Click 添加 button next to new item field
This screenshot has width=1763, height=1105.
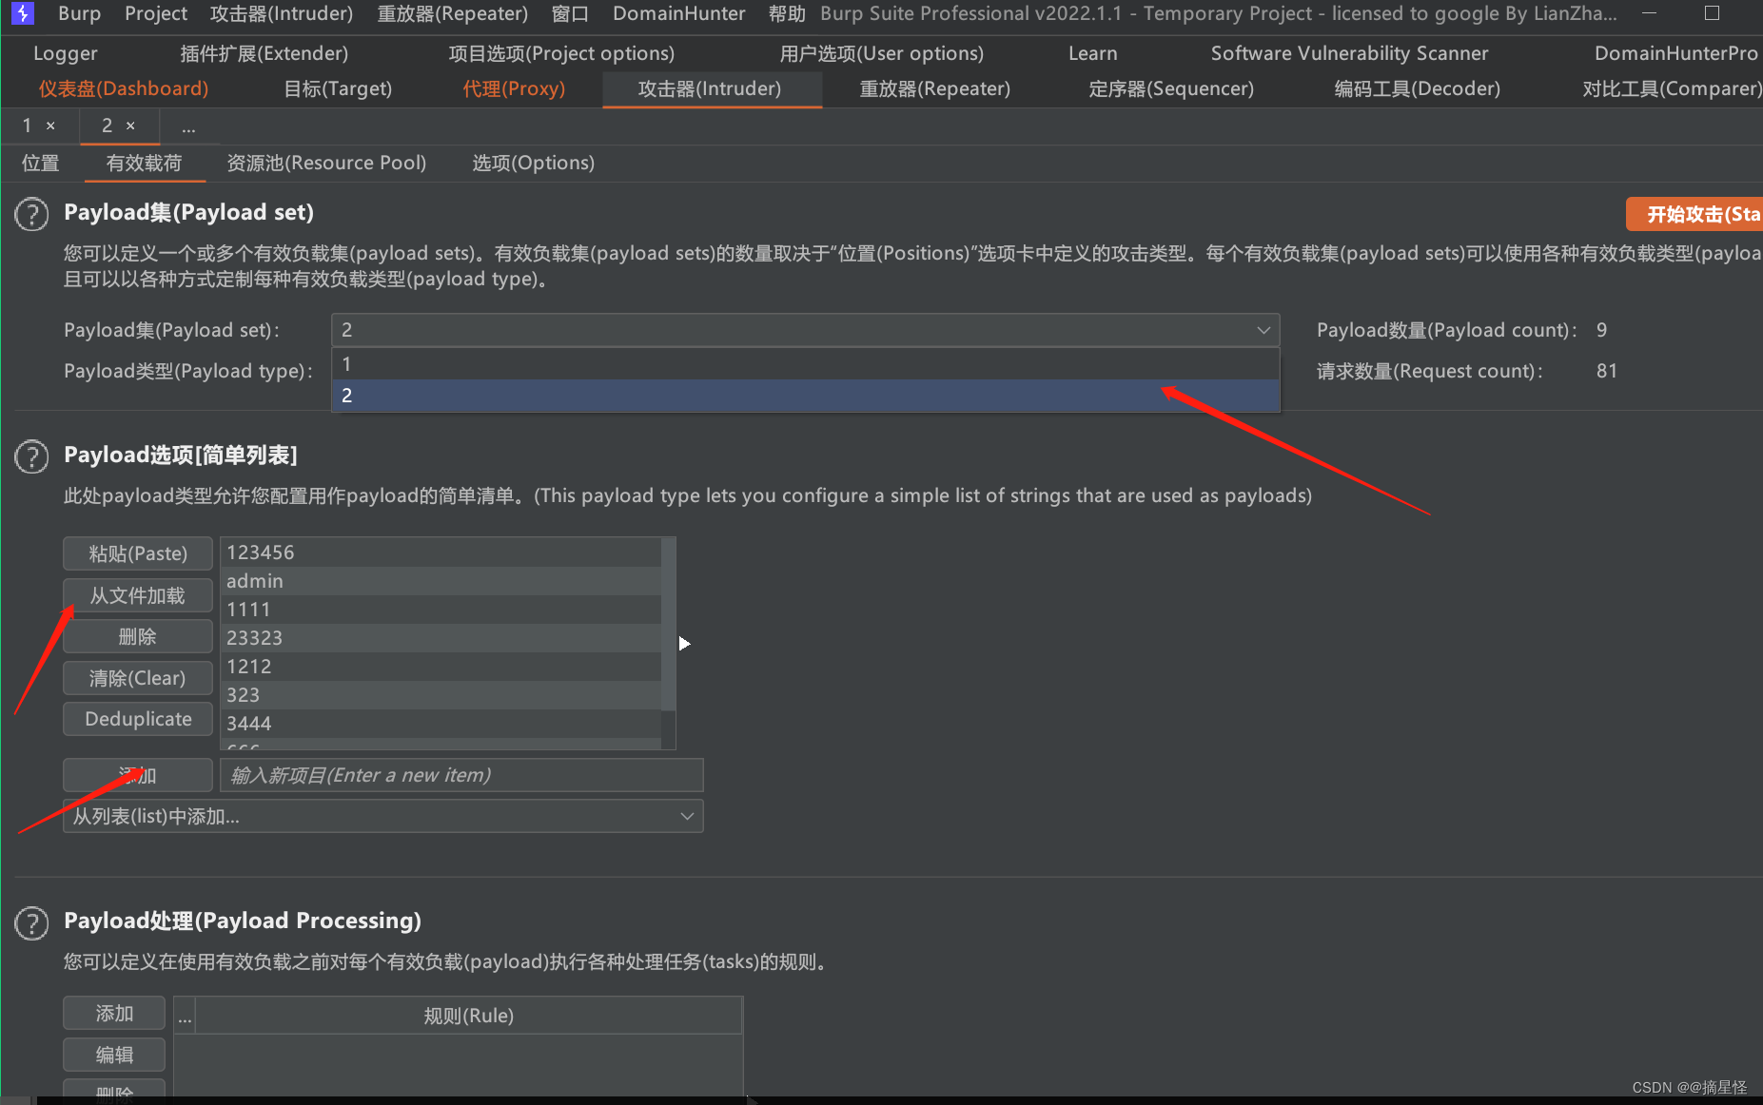pos(138,775)
